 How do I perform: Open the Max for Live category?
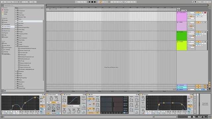7,31
